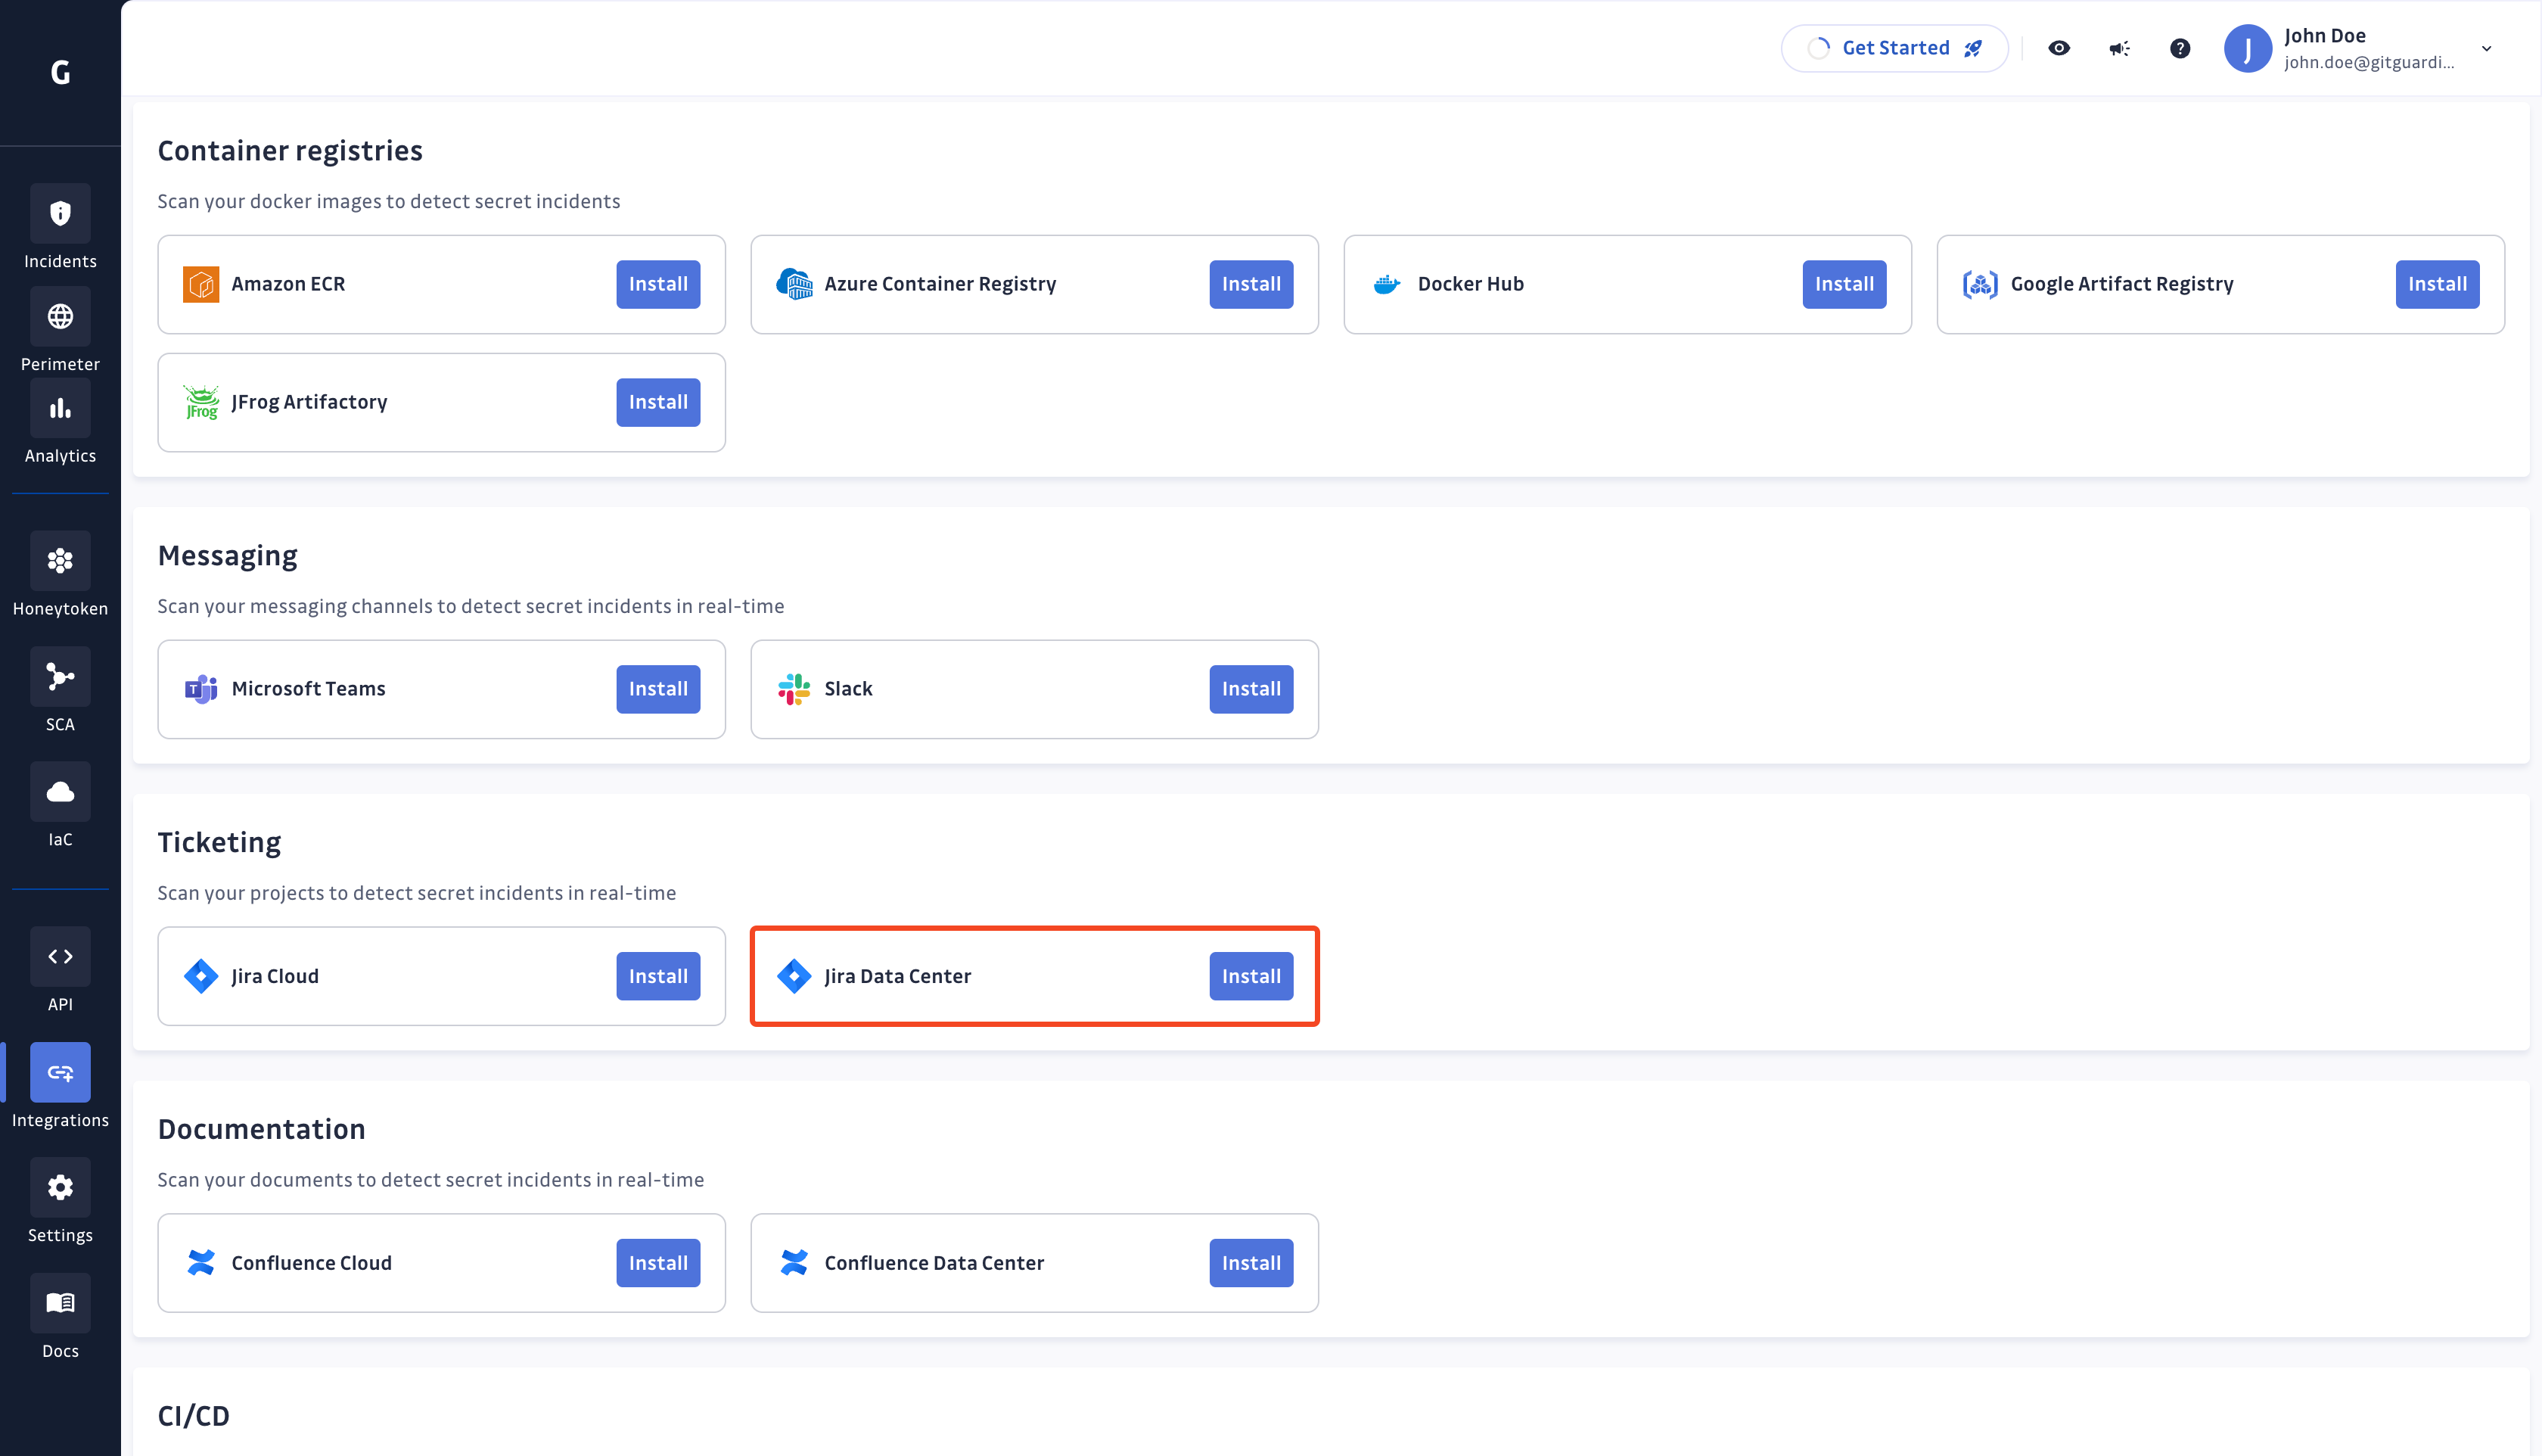Screen dimensions: 2542x1456
Task: Click the John Doe avatar
Action: tap(2247, 48)
